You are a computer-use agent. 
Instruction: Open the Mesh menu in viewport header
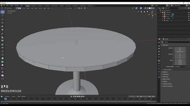click(x=36, y=8)
